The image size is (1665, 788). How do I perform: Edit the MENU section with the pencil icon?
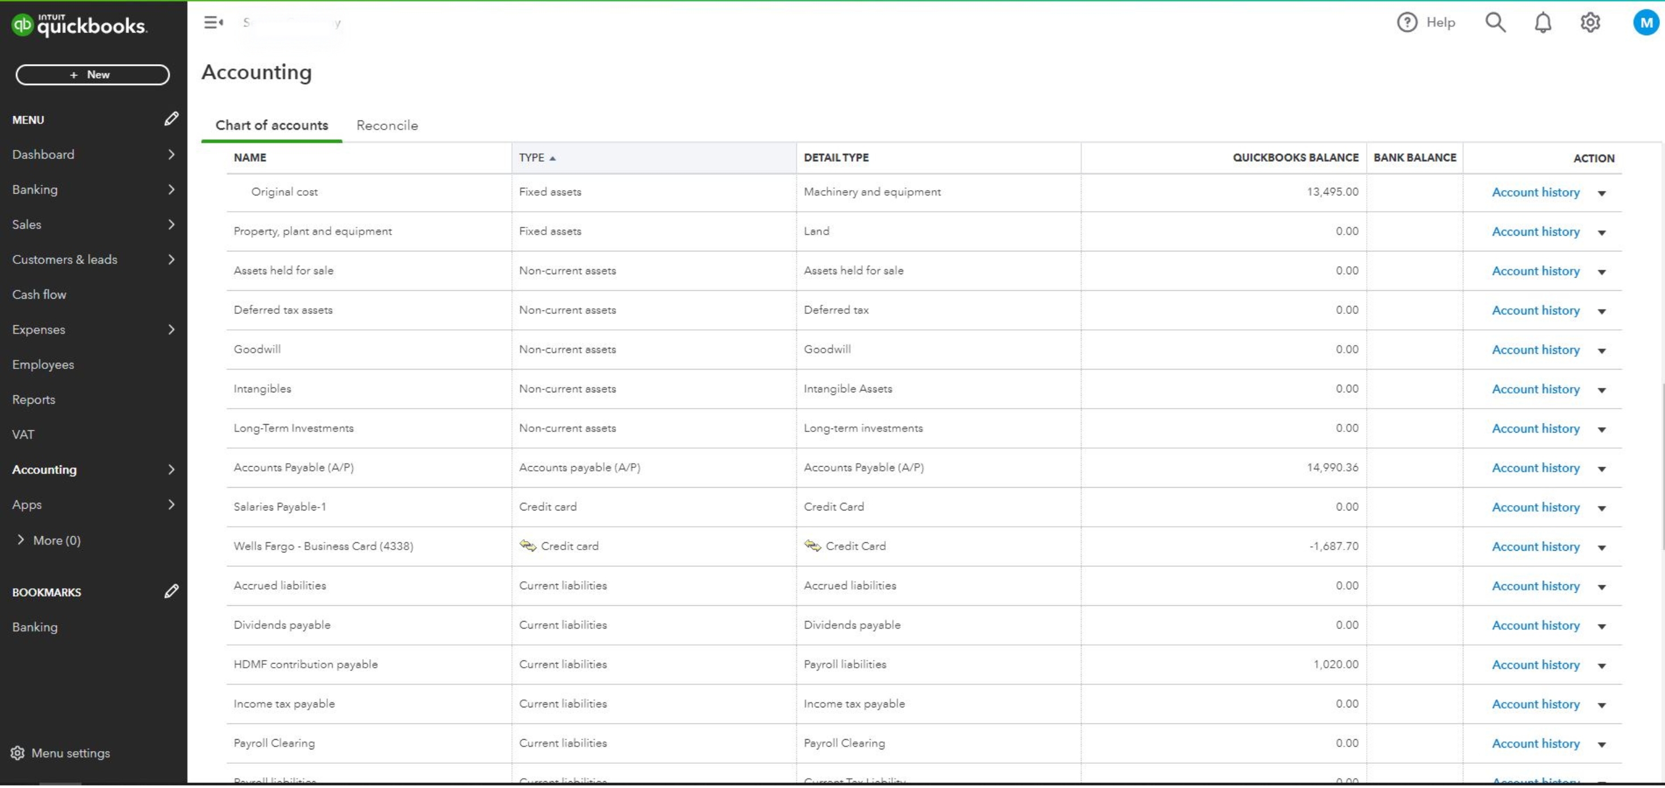(170, 119)
